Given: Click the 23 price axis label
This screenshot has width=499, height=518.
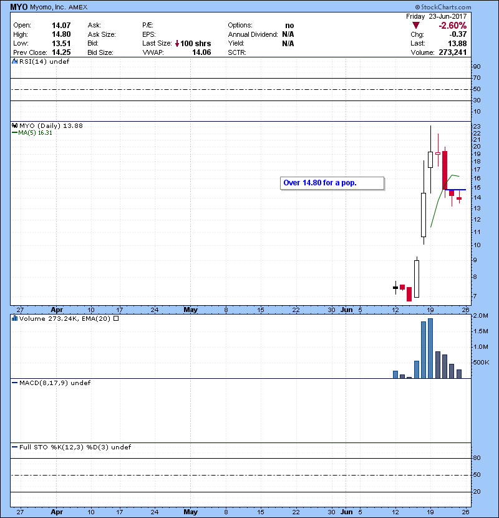Looking at the screenshot, I should tap(477, 127).
